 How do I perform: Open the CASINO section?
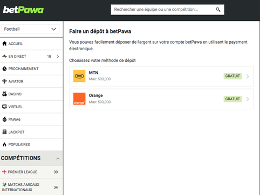point(31,94)
